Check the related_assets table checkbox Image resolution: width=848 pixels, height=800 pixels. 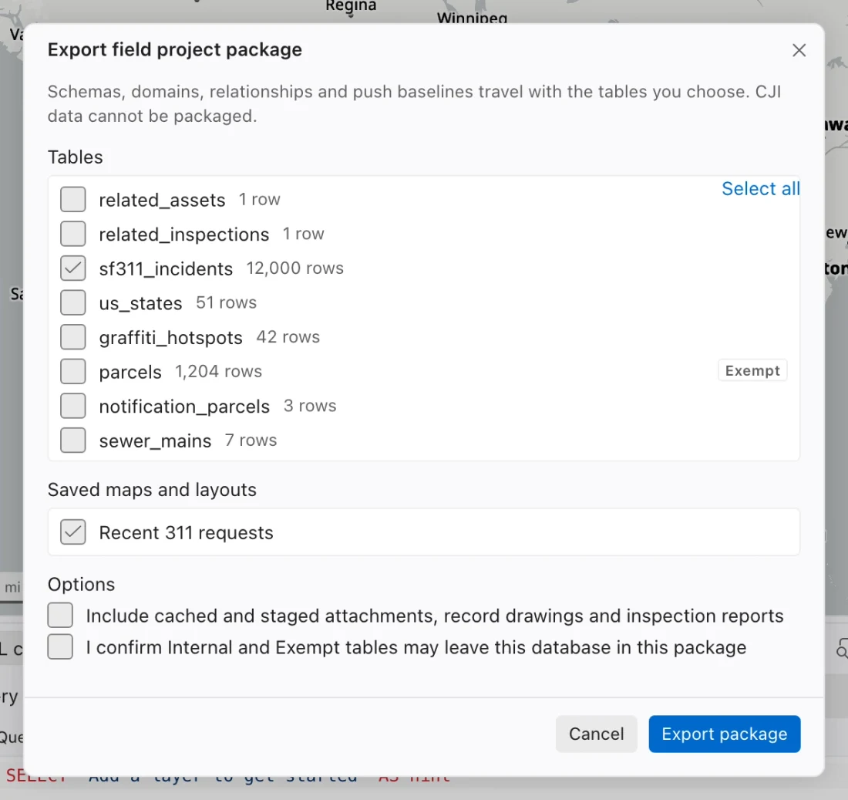(x=73, y=199)
